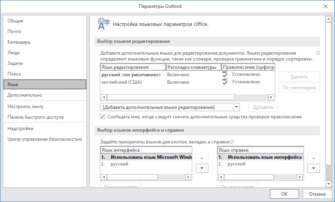Click left scroll arrow under Язык справки list
The width and height of the screenshot is (335, 202).
[x=221, y=177]
